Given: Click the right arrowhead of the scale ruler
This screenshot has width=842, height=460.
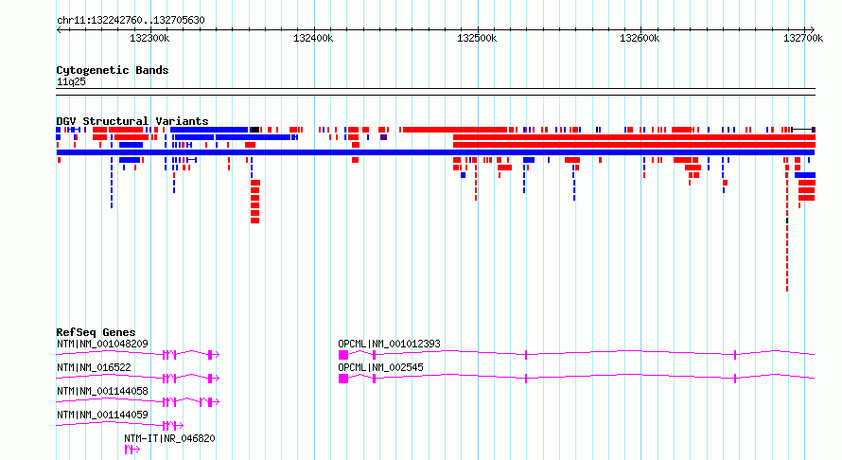Looking at the screenshot, I should [x=812, y=30].
